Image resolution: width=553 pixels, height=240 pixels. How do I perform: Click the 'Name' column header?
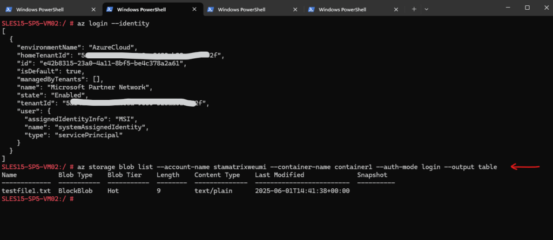(9, 175)
